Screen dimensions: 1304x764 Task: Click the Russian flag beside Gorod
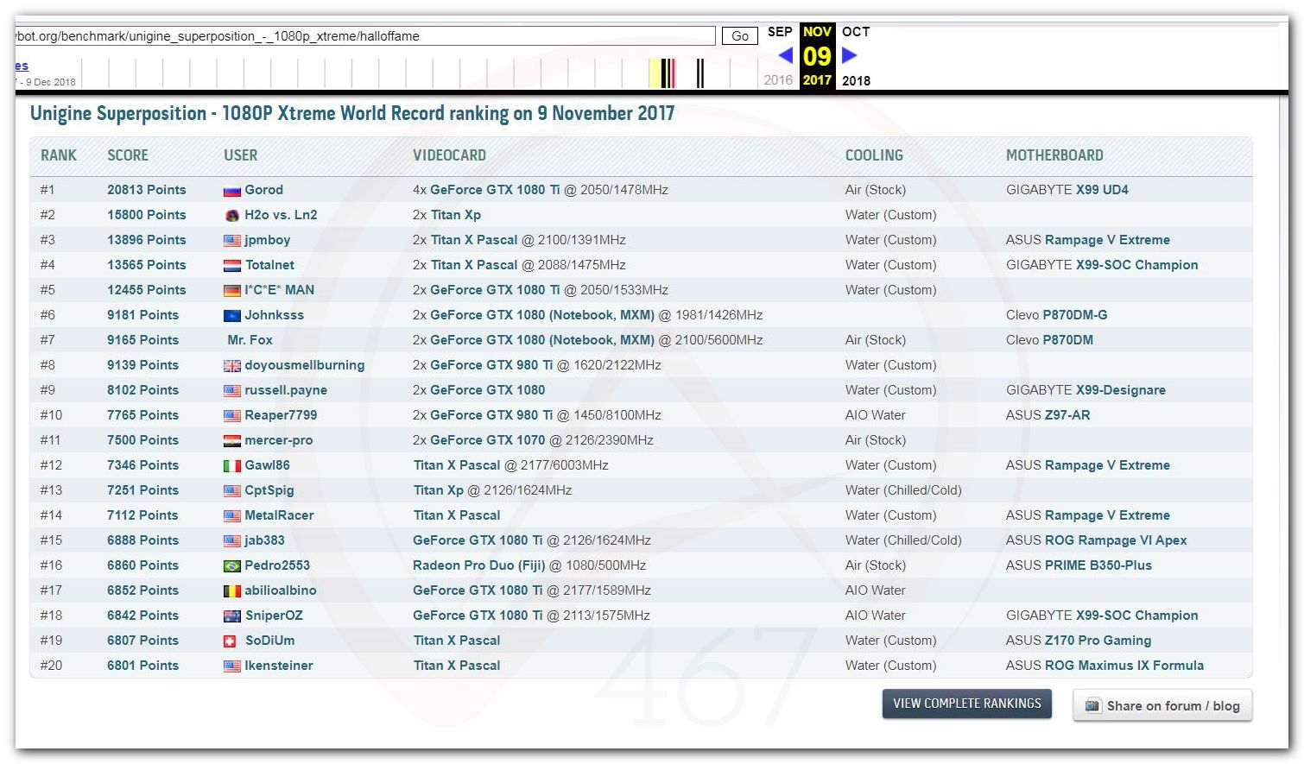231,191
